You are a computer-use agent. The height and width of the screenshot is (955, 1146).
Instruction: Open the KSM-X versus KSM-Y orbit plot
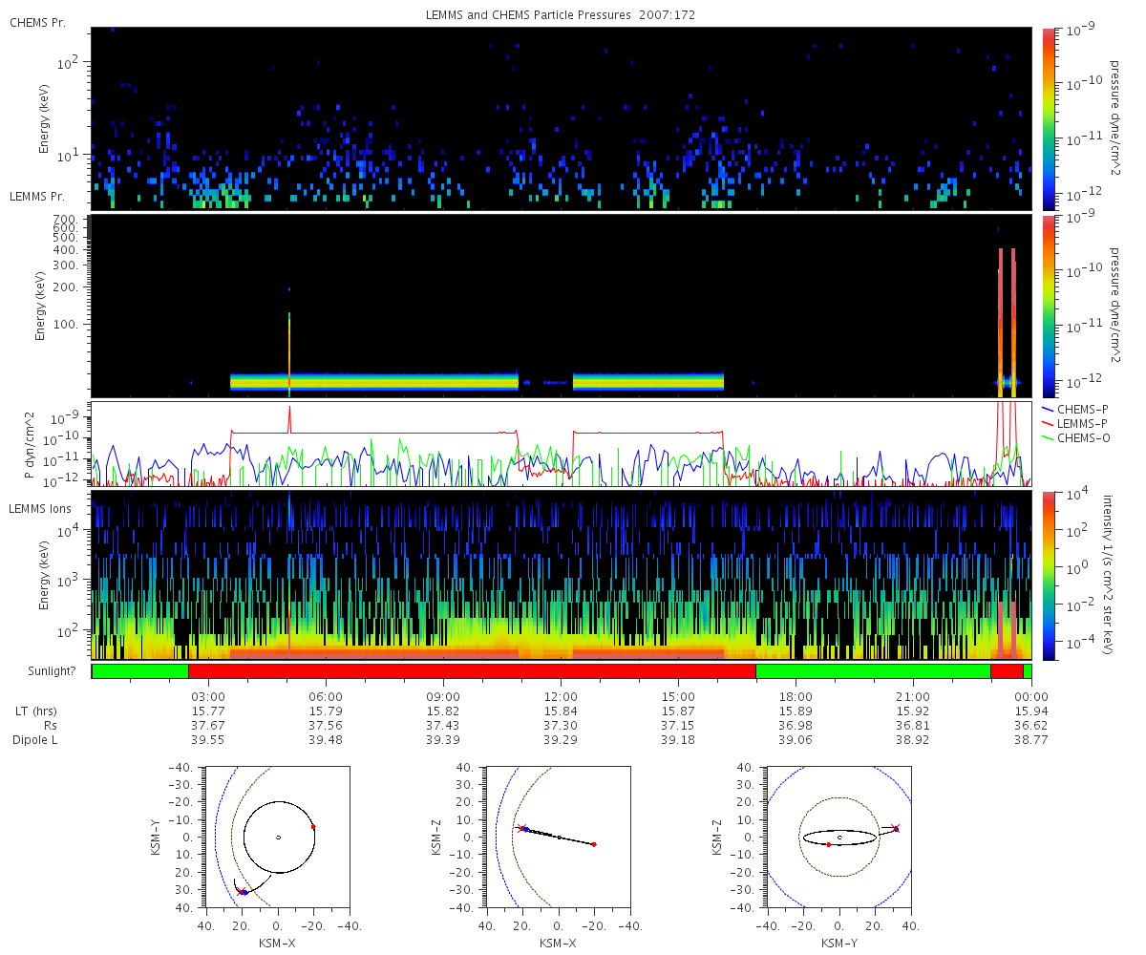click(x=278, y=838)
